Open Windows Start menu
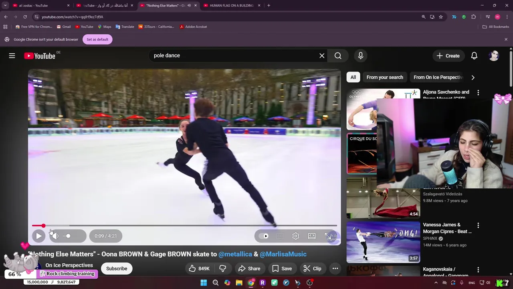513x289 pixels. (x=204, y=283)
